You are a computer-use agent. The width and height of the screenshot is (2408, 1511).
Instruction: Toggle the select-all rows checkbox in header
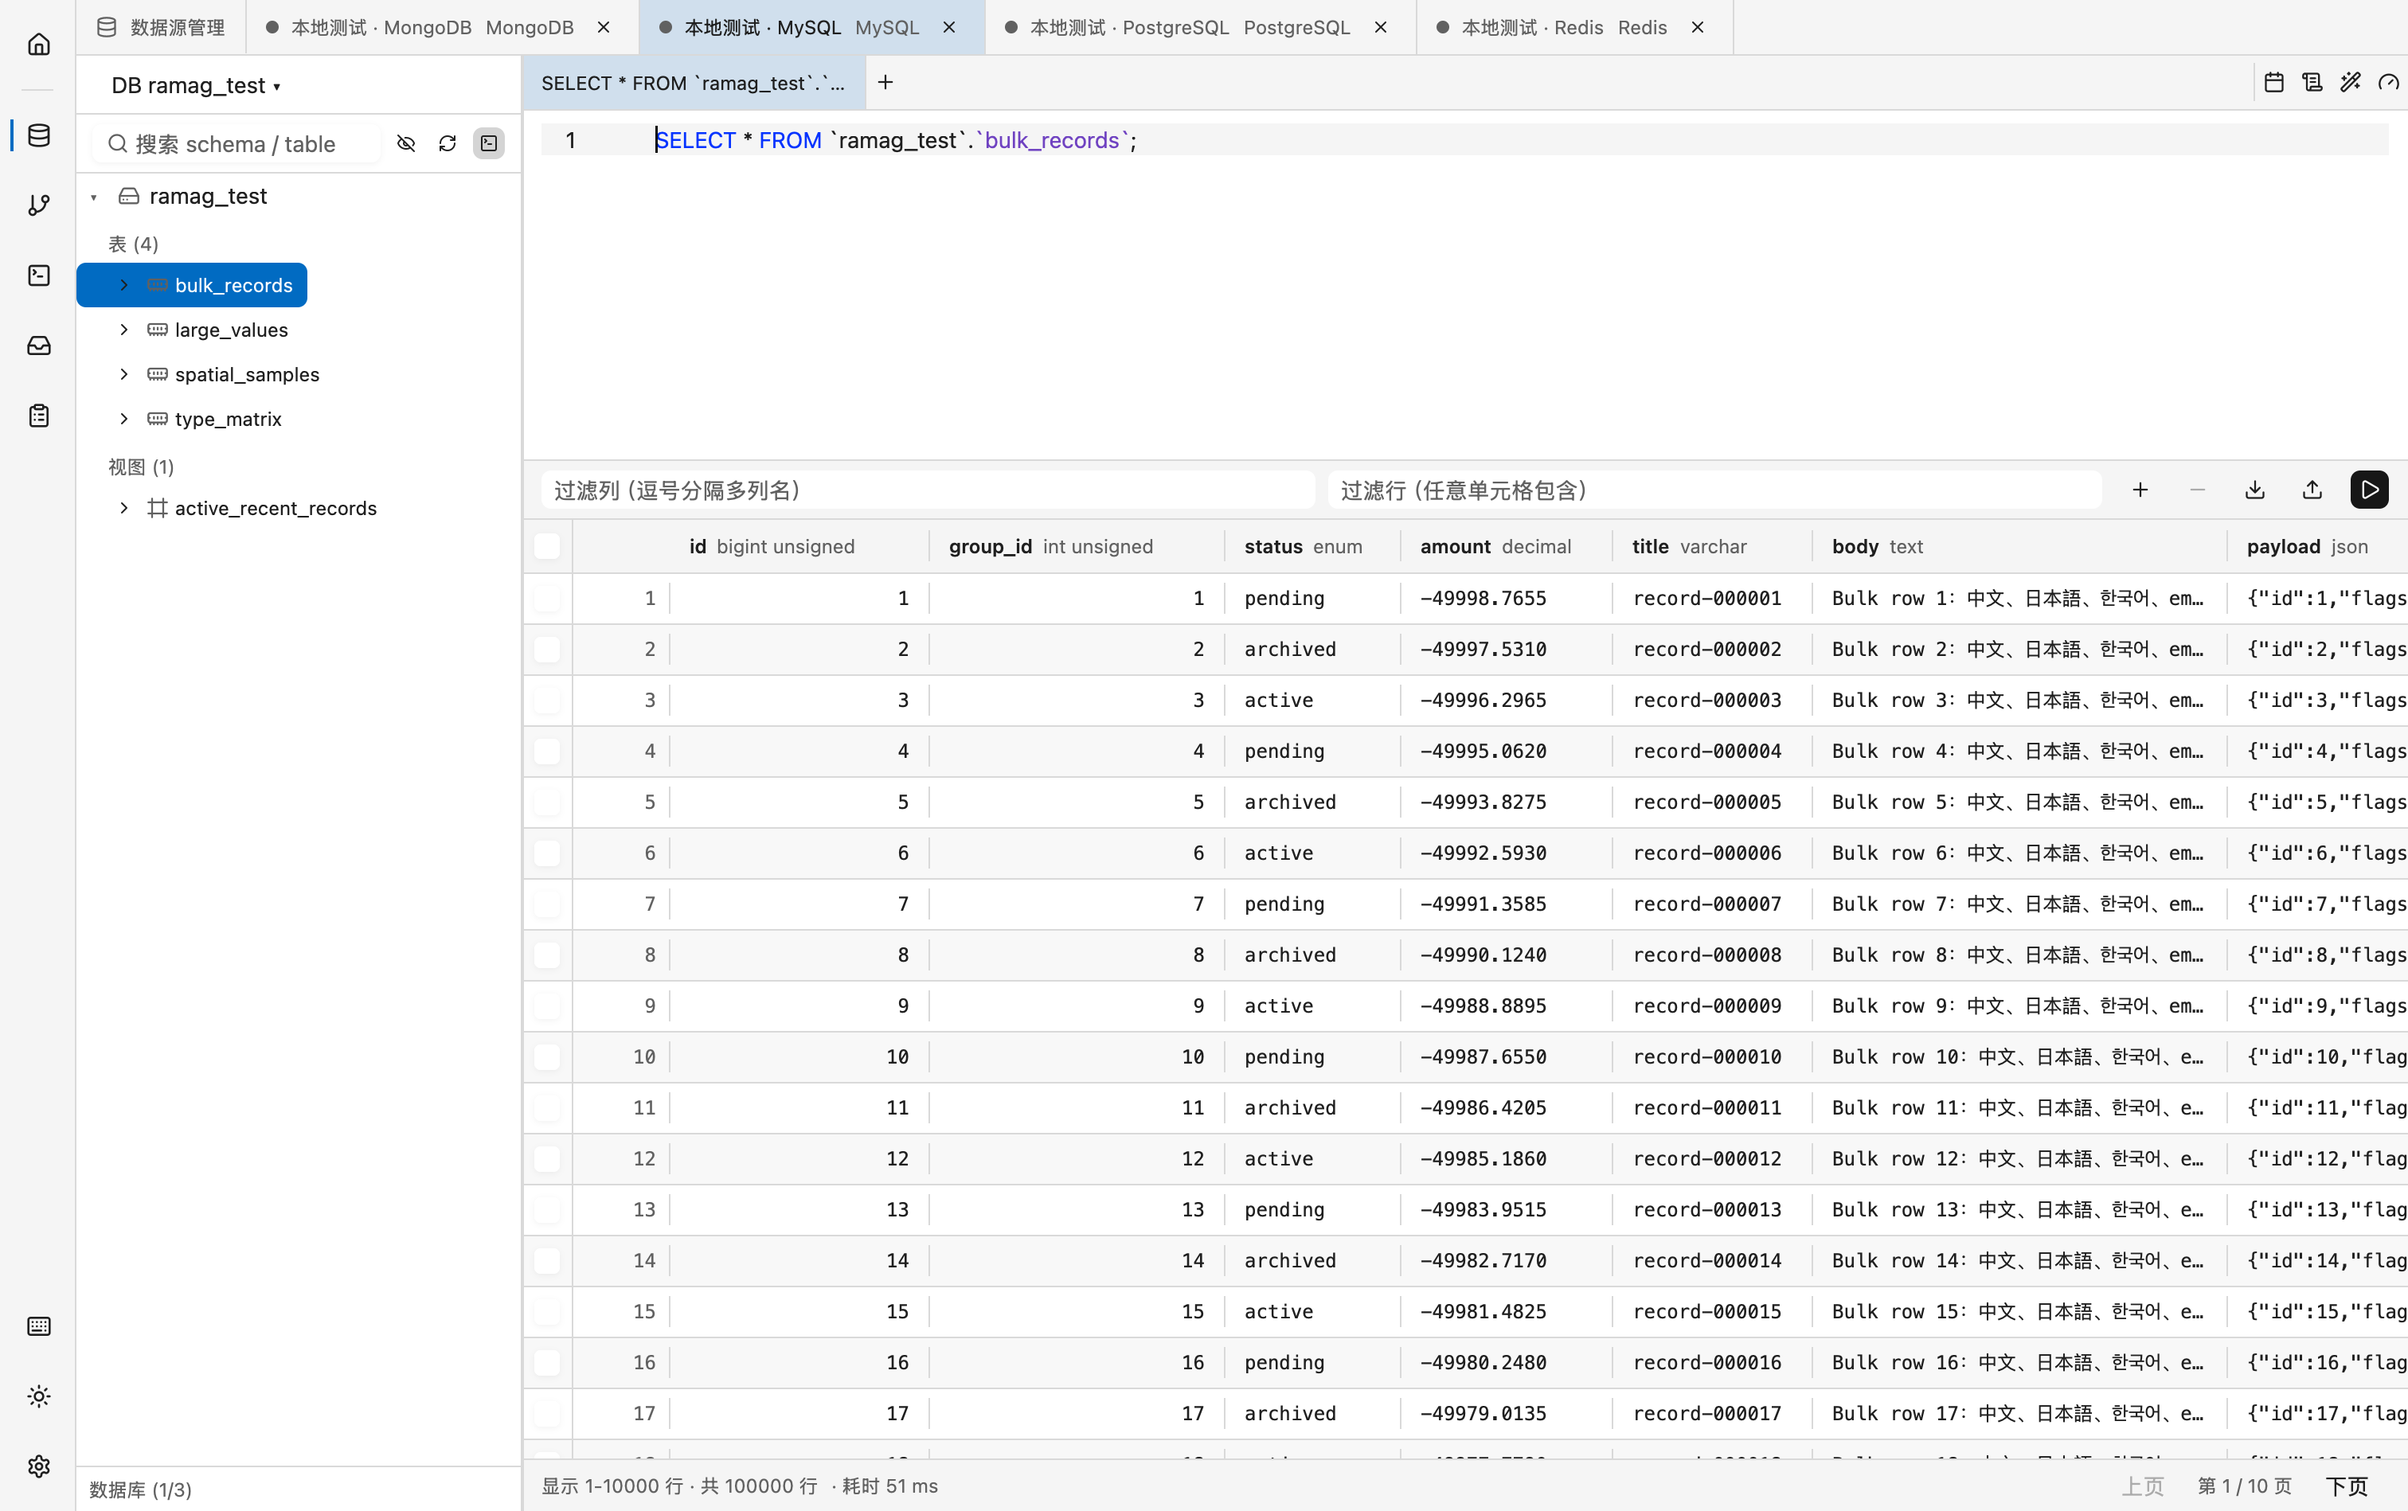pos(547,545)
